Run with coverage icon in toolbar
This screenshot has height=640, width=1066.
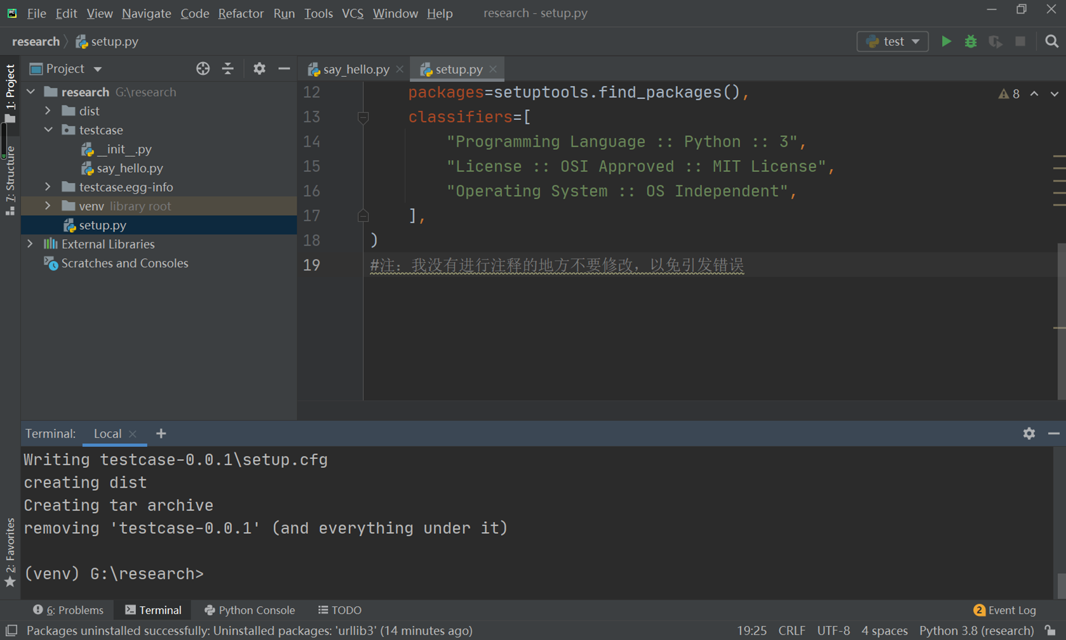pos(995,41)
